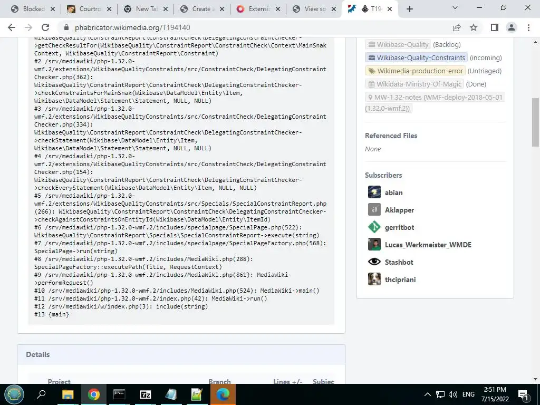
Task: Open subscriber gerritbot's profile
Action: 400,227
